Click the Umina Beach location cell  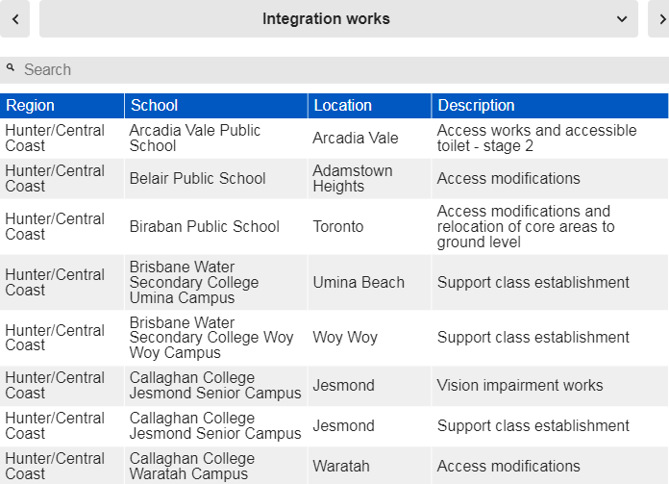click(x=369, y=282)
